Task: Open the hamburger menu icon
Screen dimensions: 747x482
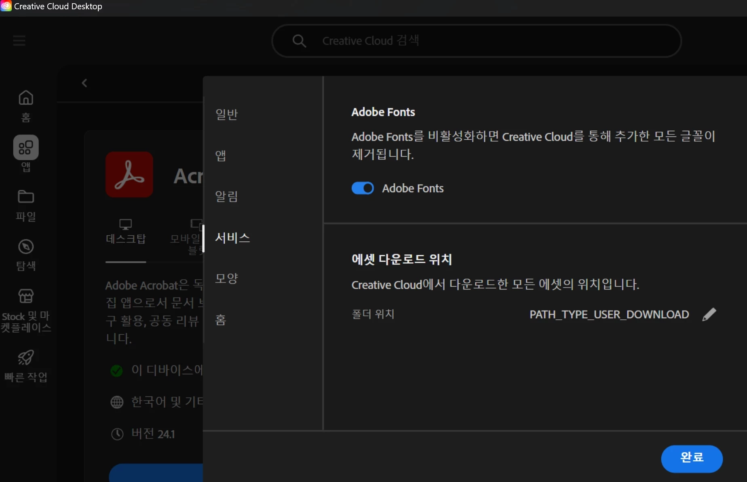Action: 19,40
